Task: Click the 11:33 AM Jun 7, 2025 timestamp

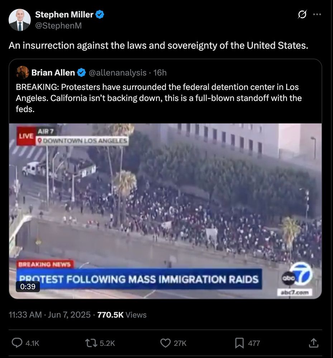Action: pyautogui.click(x=49, y=315)
